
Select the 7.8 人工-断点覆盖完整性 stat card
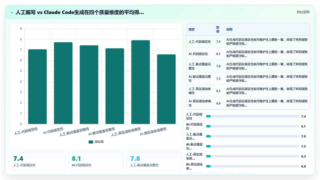pyautogui.click(x=154, y=161)
